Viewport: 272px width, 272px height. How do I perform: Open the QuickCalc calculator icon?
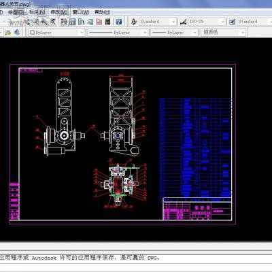(107, 22)
